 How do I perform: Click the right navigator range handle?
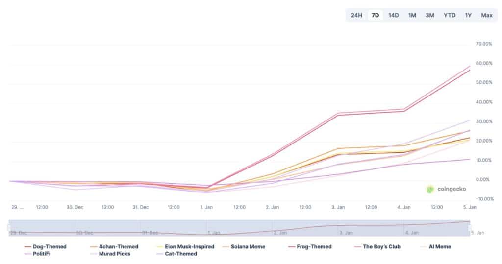470,228
